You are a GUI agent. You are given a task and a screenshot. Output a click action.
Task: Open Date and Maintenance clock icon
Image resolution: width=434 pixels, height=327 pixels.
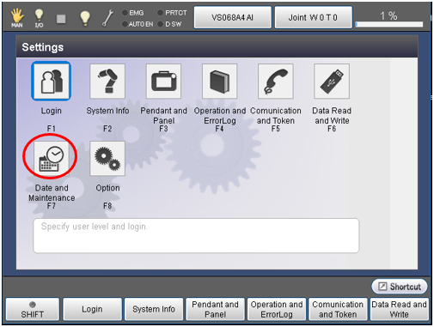click(x=52, y=158)
